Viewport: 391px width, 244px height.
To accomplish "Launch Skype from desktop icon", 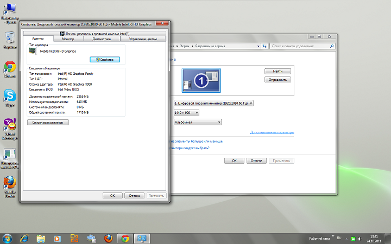I will [10, 98].
